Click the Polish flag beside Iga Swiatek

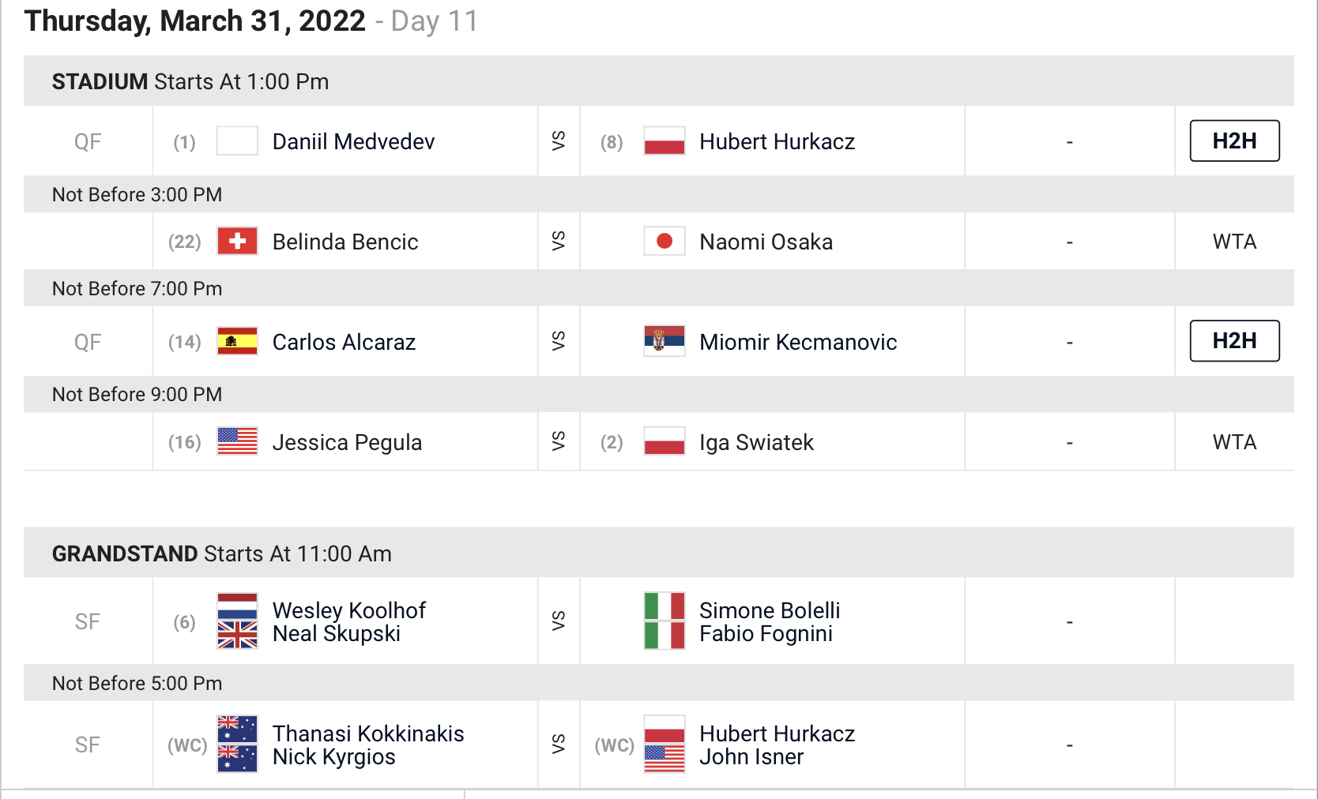(664, 441)
